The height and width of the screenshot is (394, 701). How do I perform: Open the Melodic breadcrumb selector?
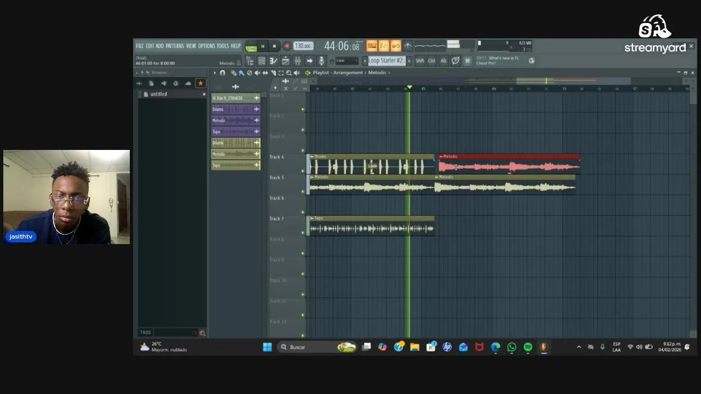(x=377, y=73)
